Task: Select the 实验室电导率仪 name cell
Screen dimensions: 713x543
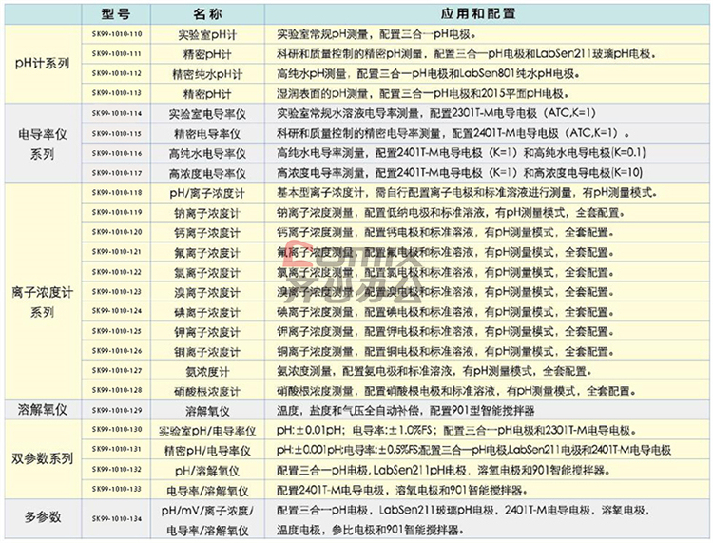Action: [x=207, y=114]
